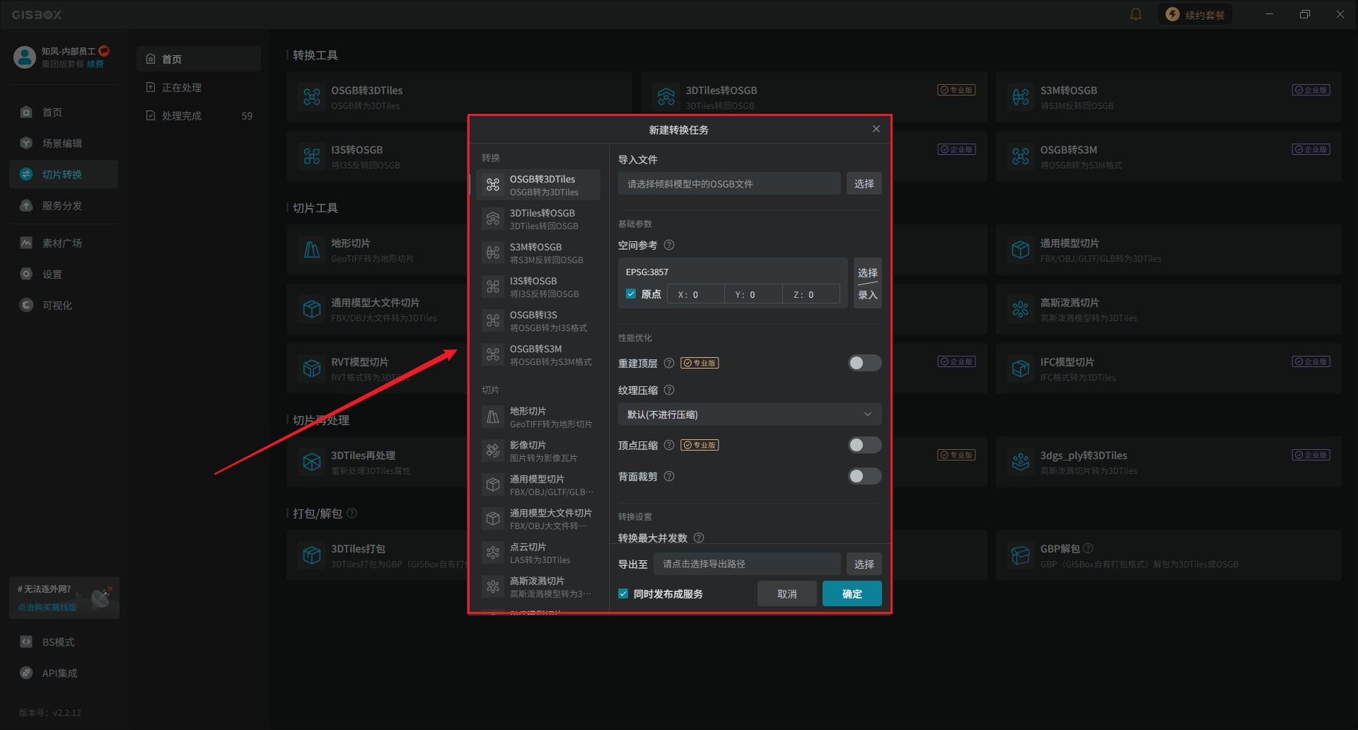Image resolution: width=1358 pixels, height=730 pixels.
Task: Click the X origin coordinate field
Action: coord(695,294)
